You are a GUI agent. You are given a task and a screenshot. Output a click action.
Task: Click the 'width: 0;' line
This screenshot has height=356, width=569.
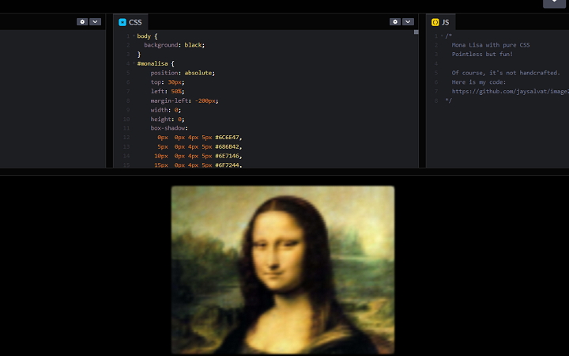coord(165,110)
